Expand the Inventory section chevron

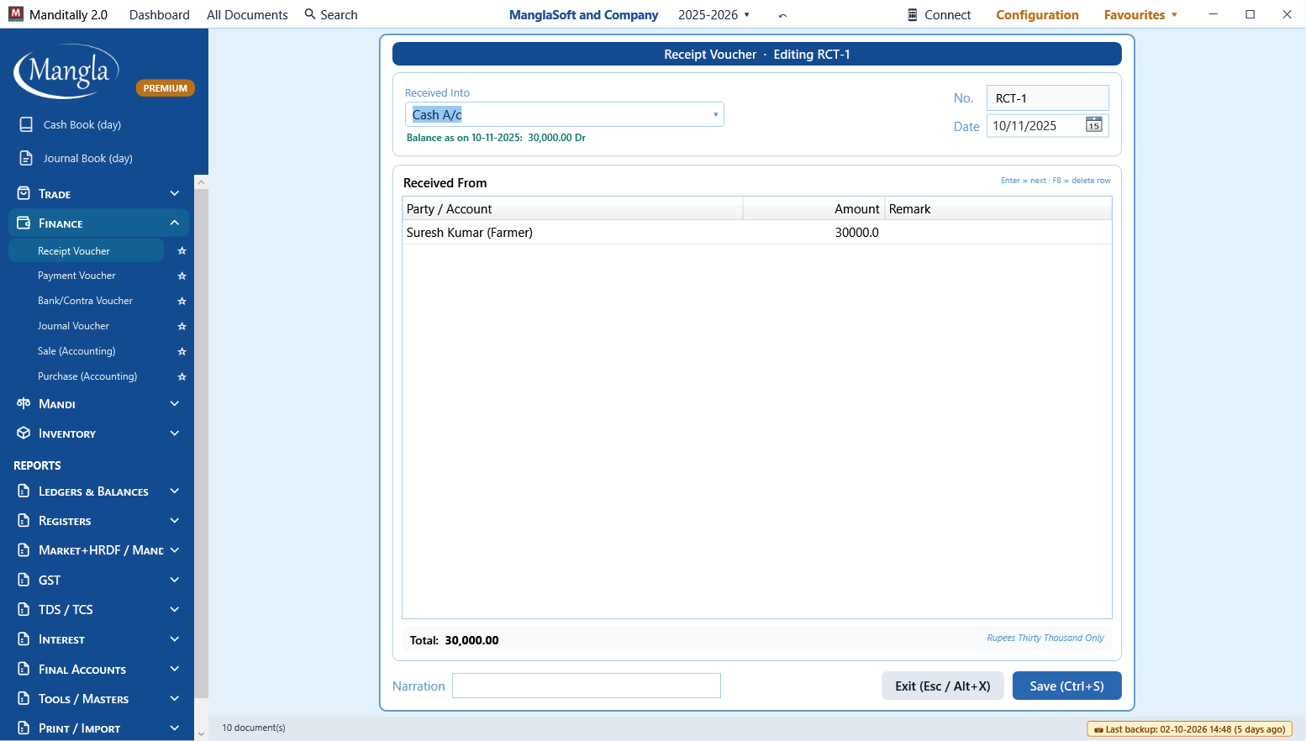(x=175, y=433)
